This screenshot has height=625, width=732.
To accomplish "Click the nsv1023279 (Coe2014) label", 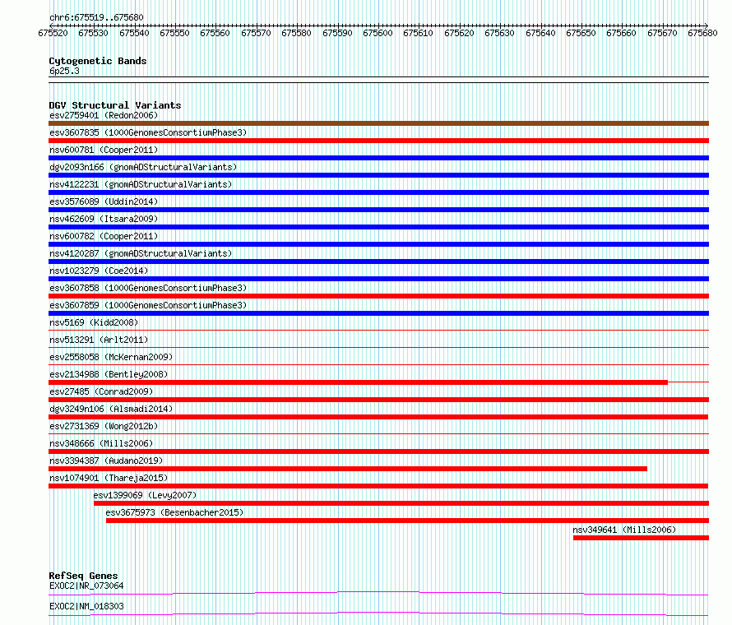I will coord(99,271).
